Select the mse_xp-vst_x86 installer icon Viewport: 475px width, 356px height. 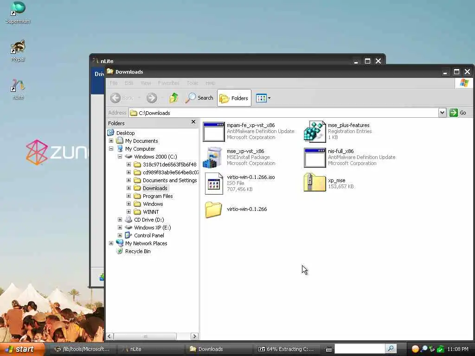click(x=213, y=158)
